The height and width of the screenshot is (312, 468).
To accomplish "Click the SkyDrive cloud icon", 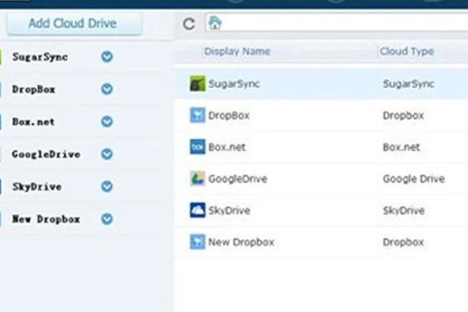I will tap(198, 210).
